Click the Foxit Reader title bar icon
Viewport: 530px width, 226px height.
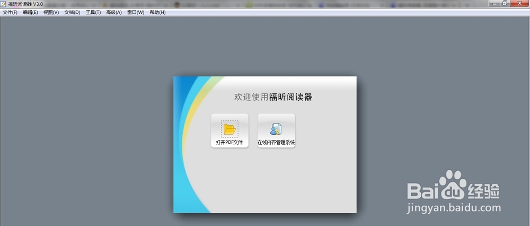pyautogui.click(x=3, y=3)
